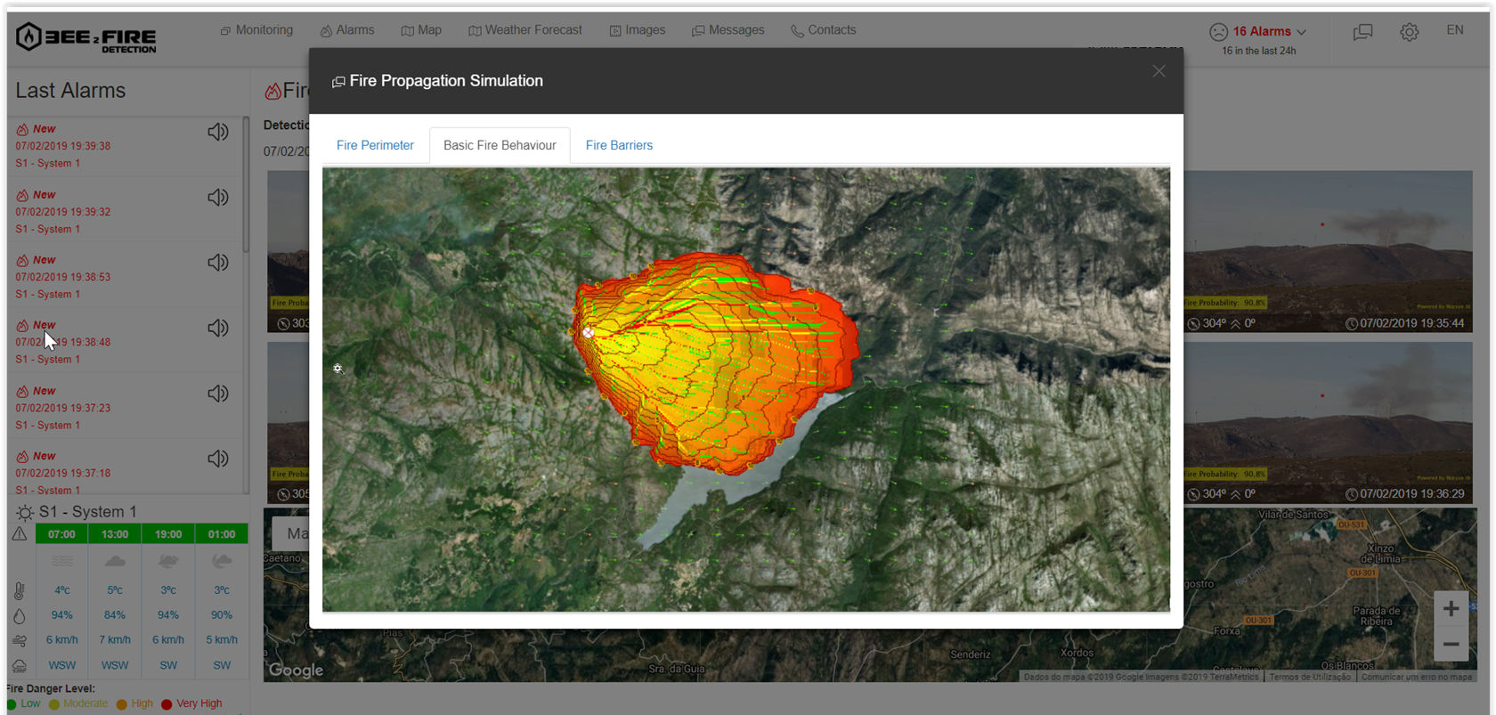Click the Last Alarms list scrollbar

click(246, 184)
